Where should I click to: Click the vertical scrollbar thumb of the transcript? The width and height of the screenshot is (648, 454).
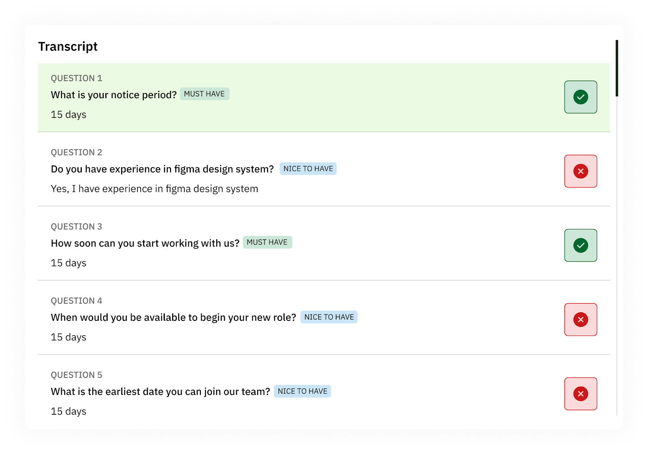[616, 68]
